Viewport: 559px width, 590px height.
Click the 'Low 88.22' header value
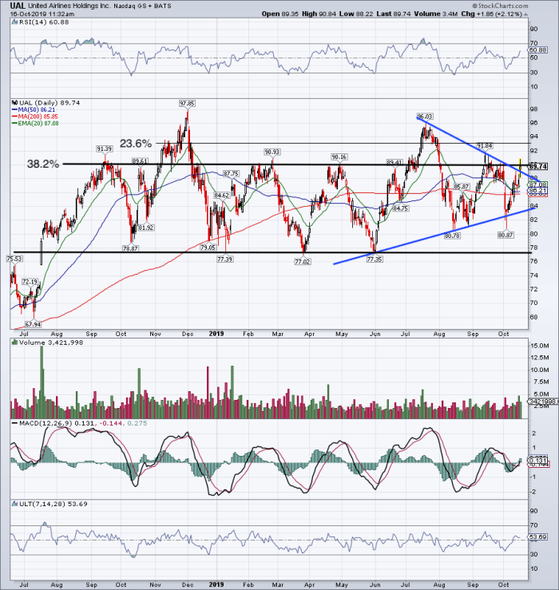click(x=355, y=14)
